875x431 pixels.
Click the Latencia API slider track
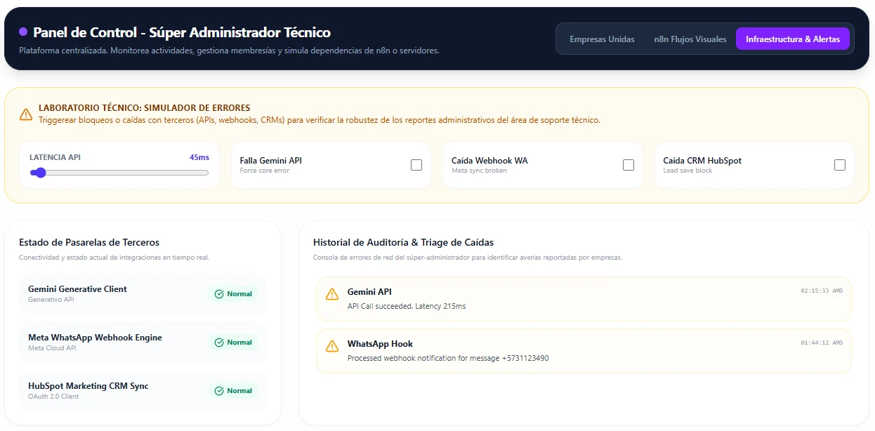(x=119, y=173)
